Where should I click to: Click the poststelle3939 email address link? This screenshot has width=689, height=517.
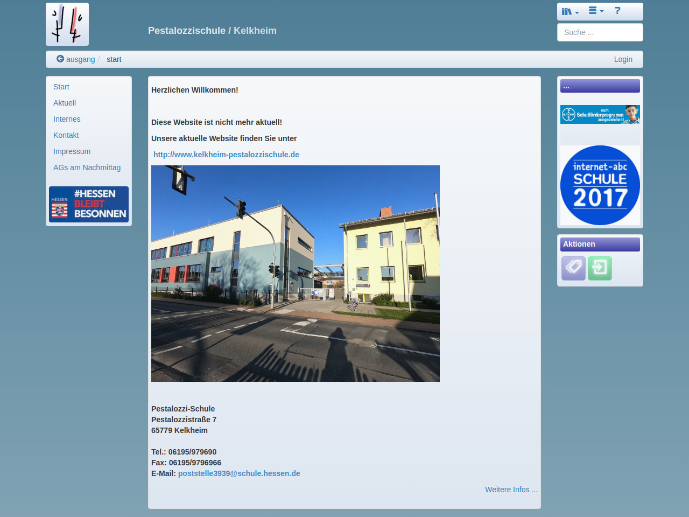coord(239,473)
